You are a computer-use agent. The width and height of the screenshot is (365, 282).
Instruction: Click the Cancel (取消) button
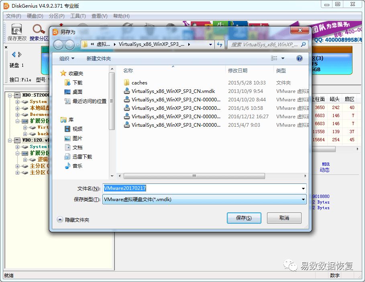coord(284,218)
